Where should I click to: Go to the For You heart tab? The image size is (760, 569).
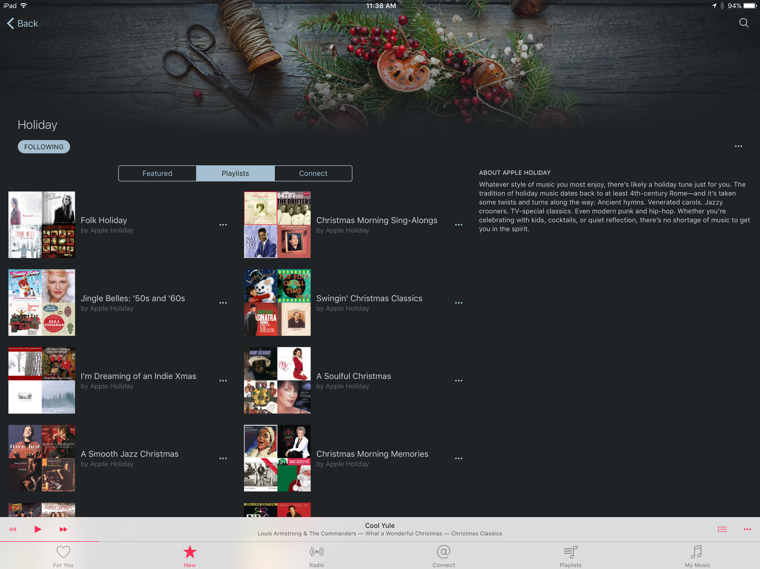point(63,556)
